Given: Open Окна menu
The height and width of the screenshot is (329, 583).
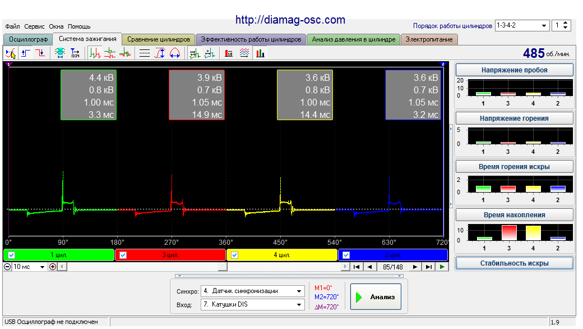Looking at the screenshot, I should point(56,26).
